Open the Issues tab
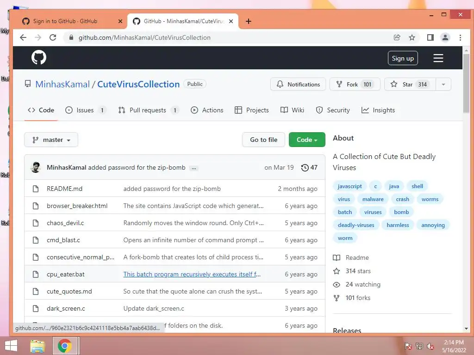Image resolution: width=474 pixels, height=355 pixels. tap(86, 110)
